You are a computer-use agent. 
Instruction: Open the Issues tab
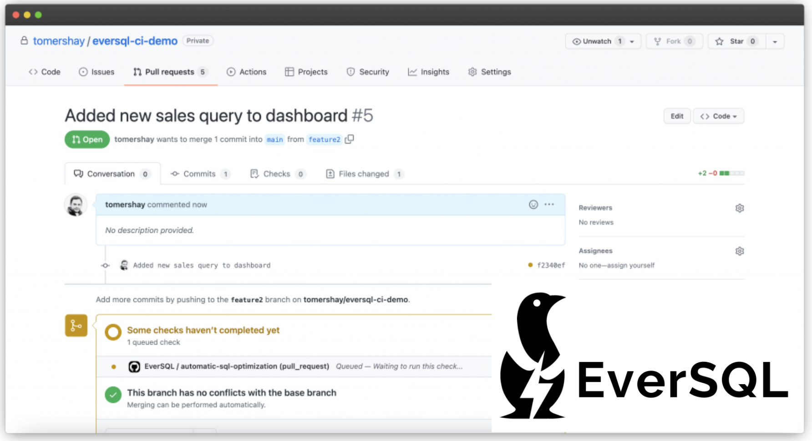(x=96, y=72)
